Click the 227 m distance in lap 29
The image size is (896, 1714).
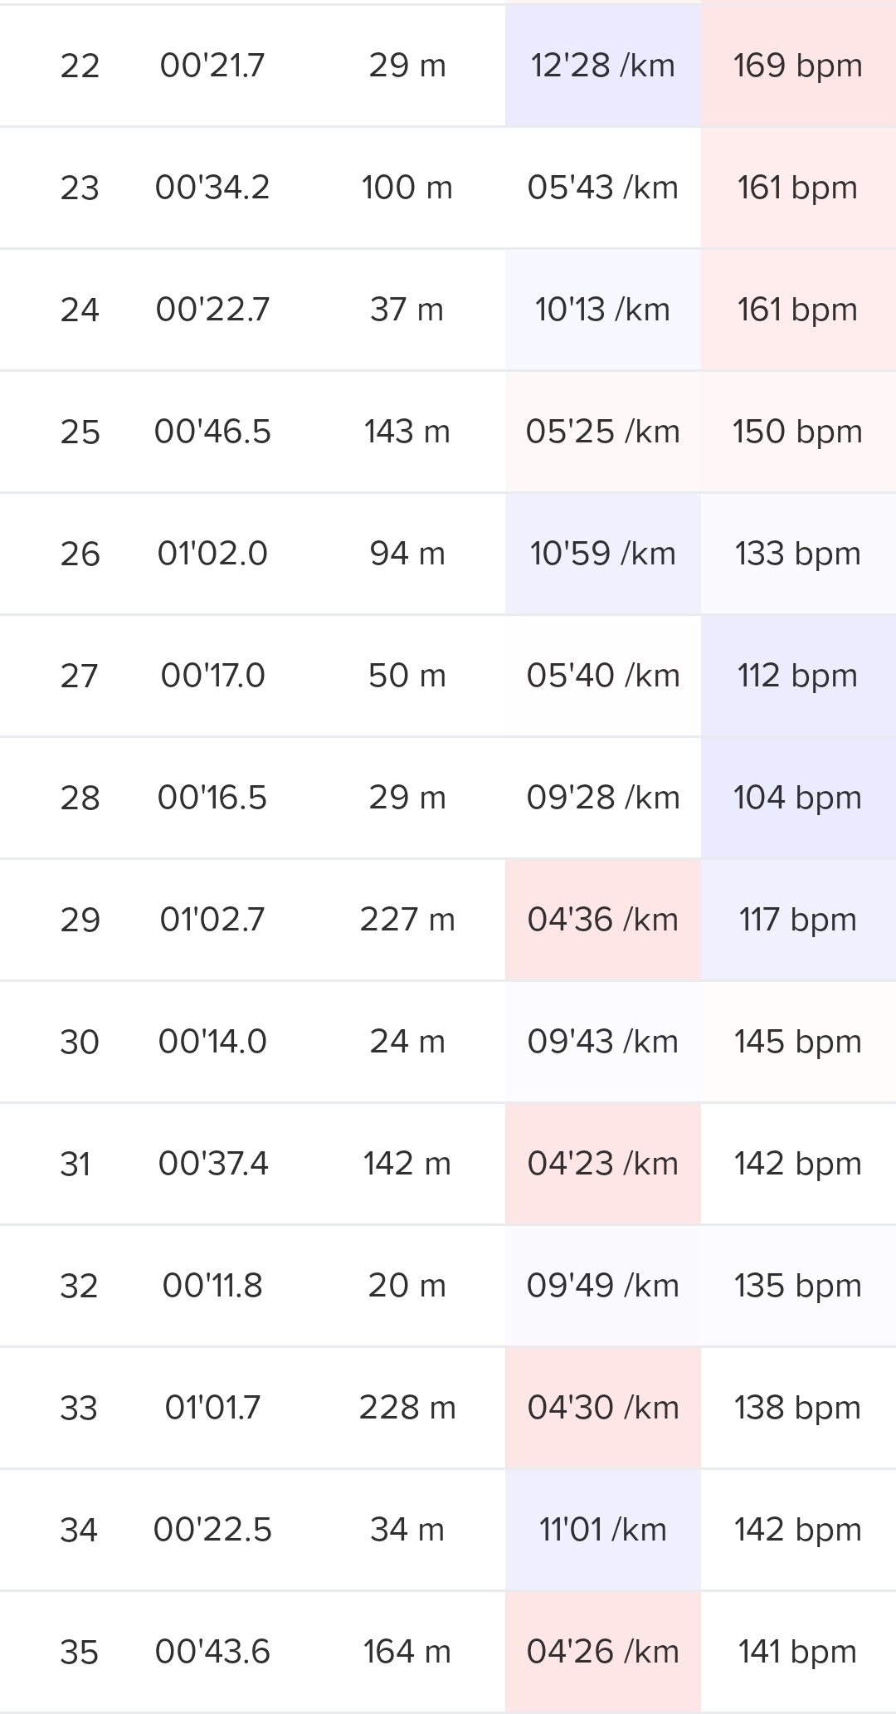point(407,920)
